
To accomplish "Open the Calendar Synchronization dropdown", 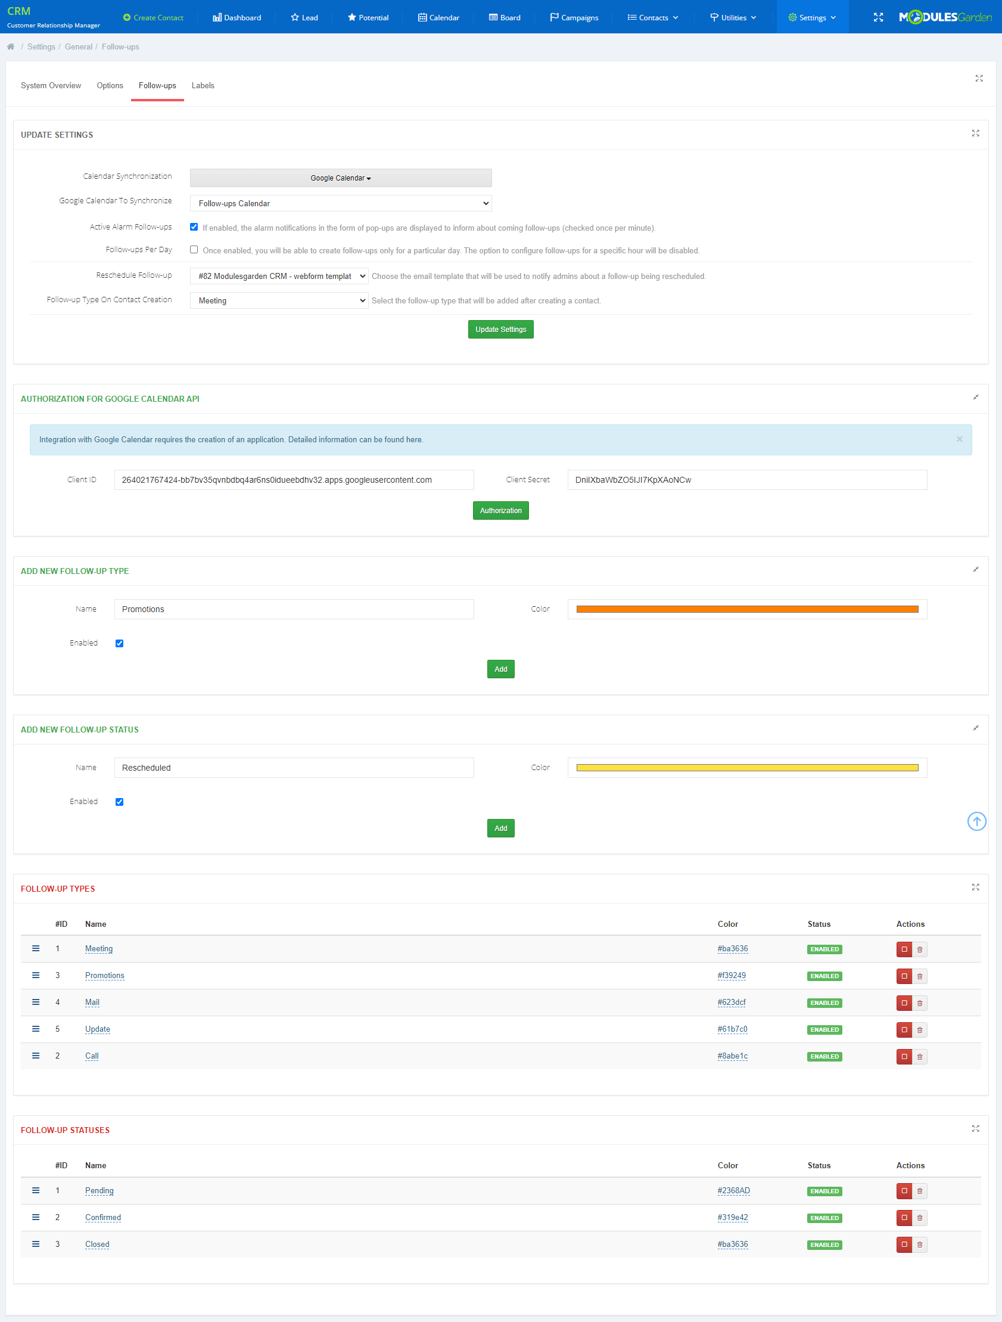I will click(340, 178).
